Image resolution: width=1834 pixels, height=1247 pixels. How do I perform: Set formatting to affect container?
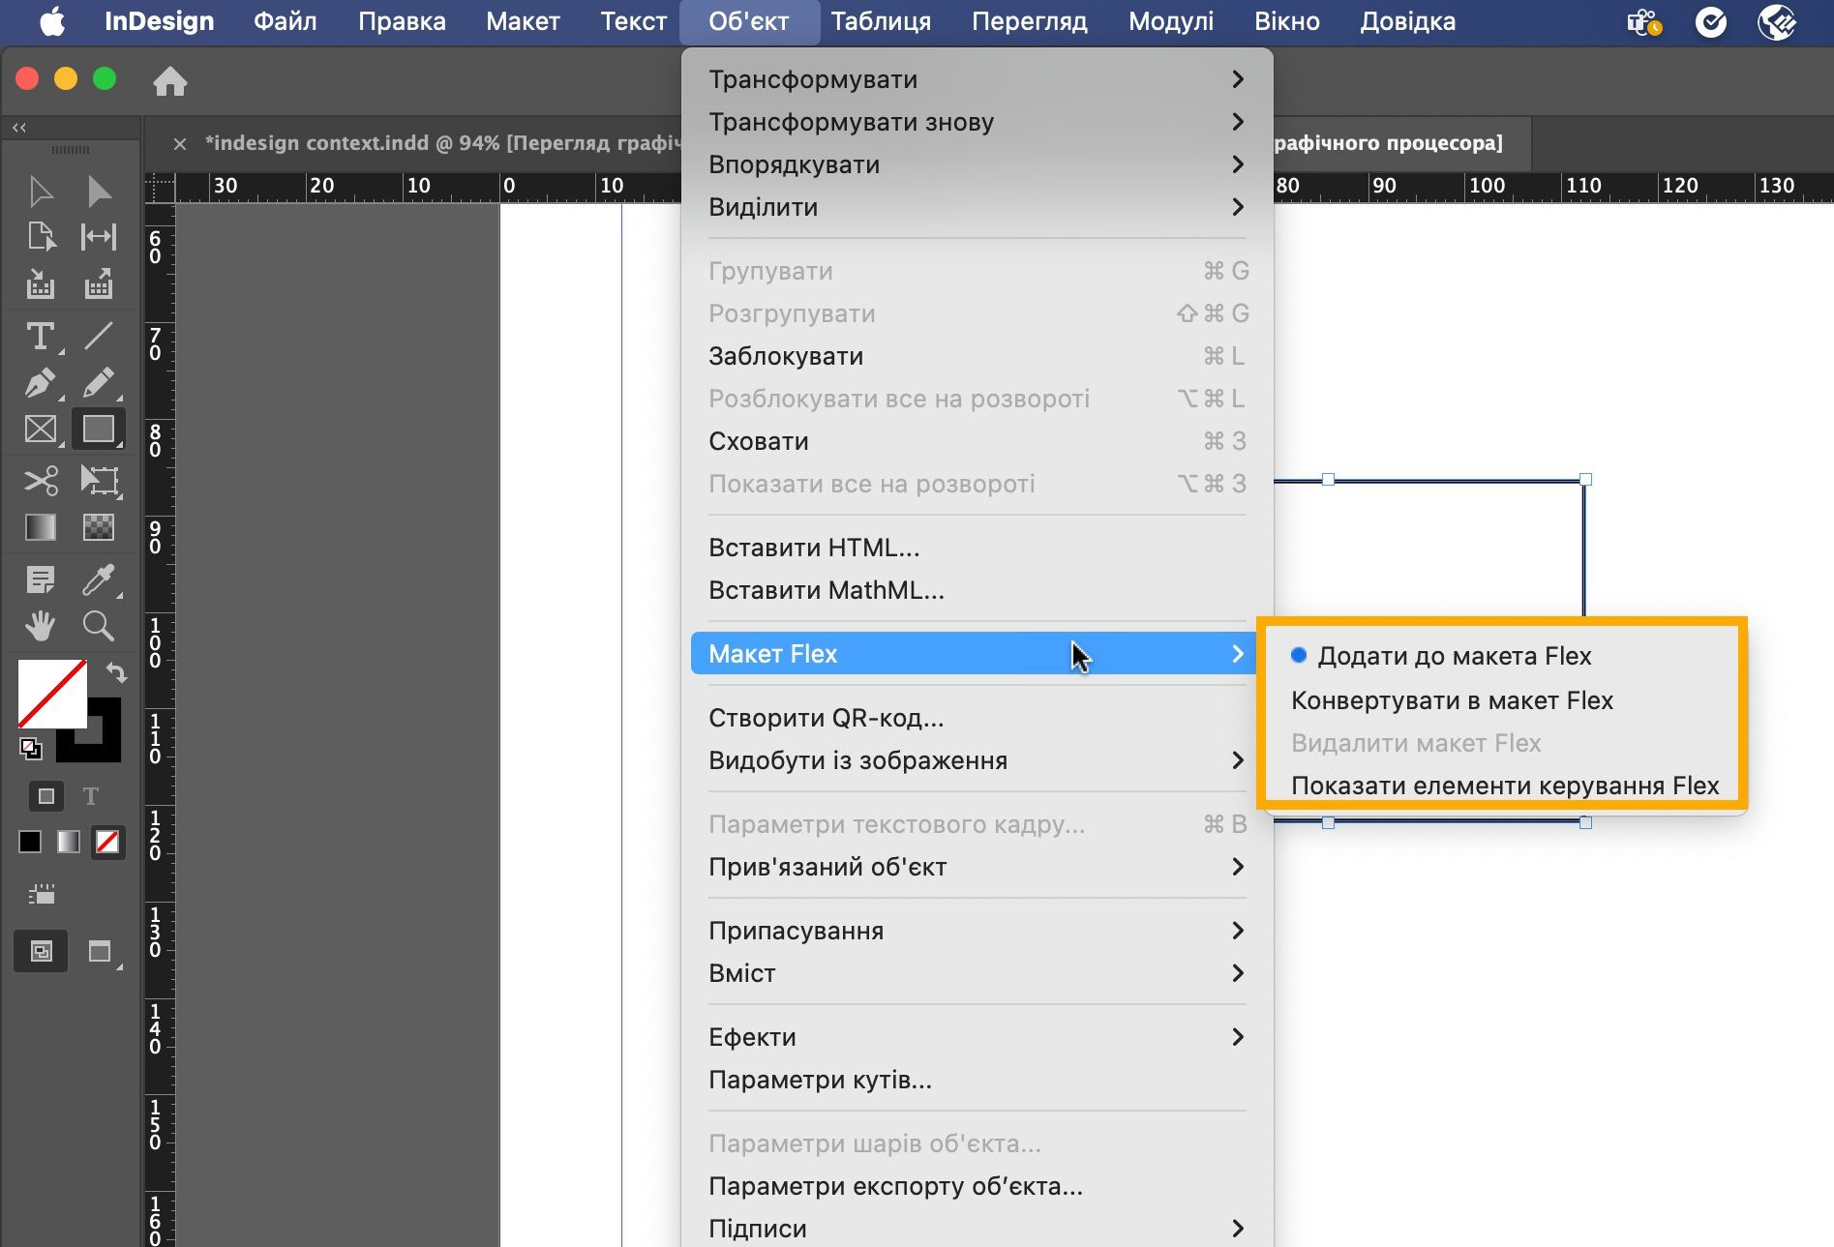45,796
